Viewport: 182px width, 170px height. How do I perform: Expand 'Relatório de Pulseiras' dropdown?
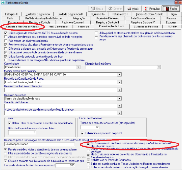tap(119, 106)
